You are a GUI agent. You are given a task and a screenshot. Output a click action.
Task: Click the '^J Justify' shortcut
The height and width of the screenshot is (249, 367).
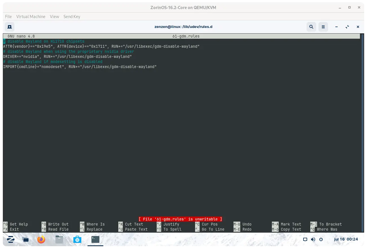click(168, 224)
